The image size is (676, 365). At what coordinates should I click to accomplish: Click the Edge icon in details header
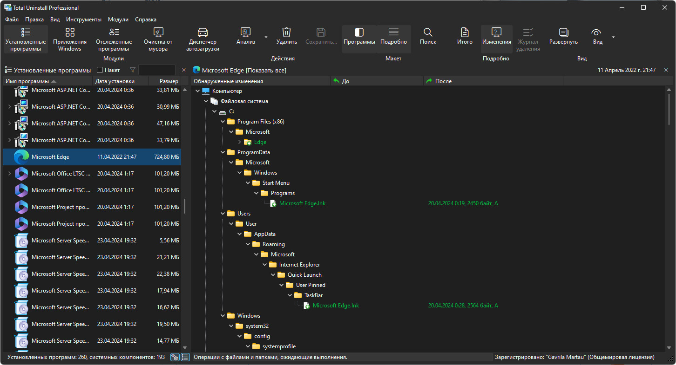click(196, 70)
